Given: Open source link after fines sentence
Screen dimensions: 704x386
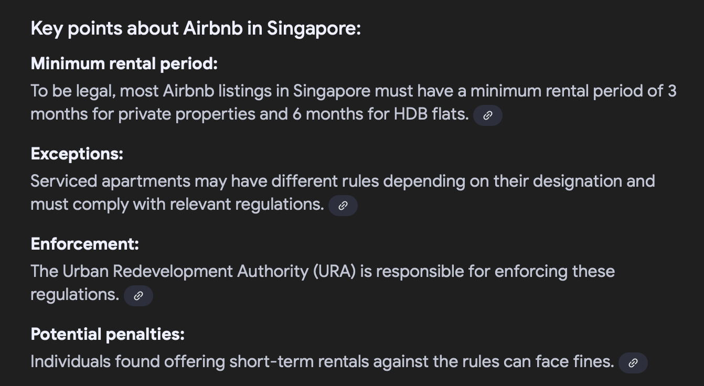Looking at the screenshot, I should 633,363.
